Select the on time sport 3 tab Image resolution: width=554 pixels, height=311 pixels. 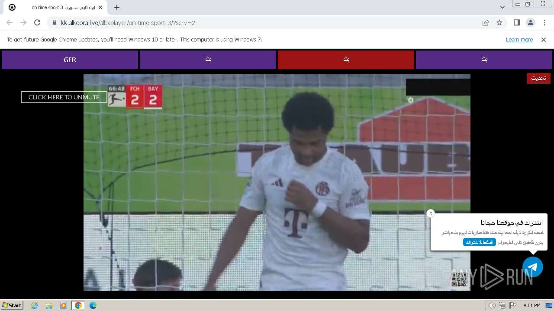(56, 7)
